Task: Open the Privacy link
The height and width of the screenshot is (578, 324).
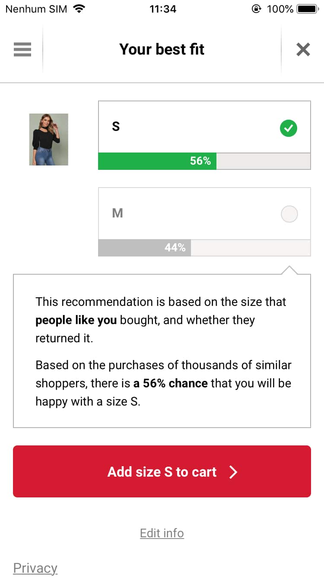Action: pos(35,568)
